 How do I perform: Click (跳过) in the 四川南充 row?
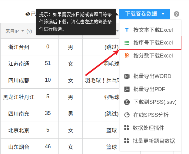click(x=111, y=114)
